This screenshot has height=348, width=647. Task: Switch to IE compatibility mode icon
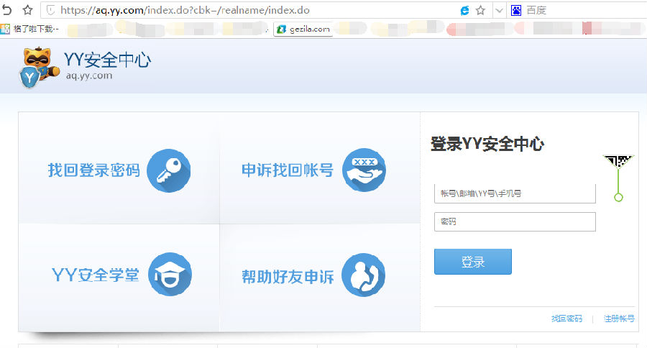coord(464,10)
